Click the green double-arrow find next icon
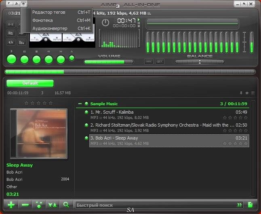This screenshot has width=261, height=214. (x=239, y=205)
